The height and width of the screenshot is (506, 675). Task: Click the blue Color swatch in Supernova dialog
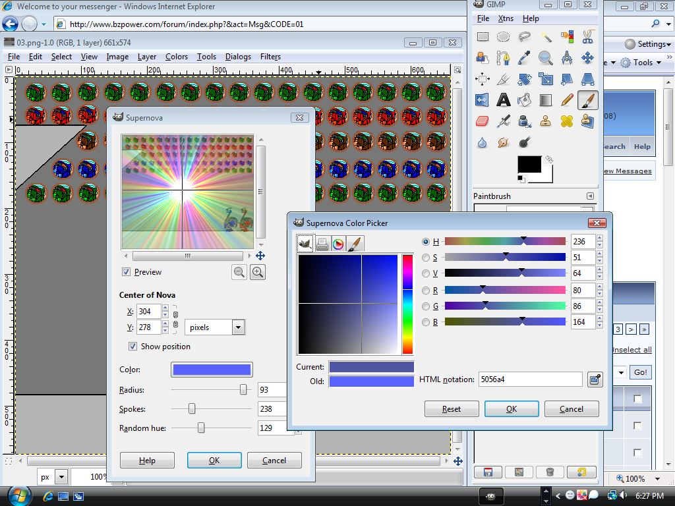click(212, 369)
